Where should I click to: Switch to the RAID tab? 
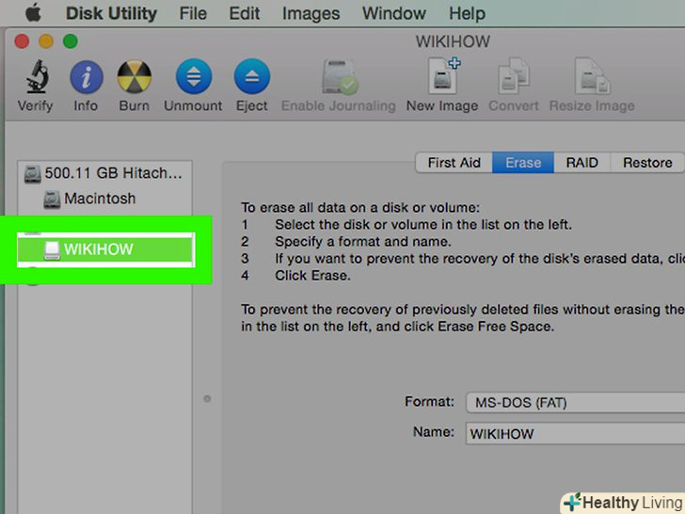581,163
